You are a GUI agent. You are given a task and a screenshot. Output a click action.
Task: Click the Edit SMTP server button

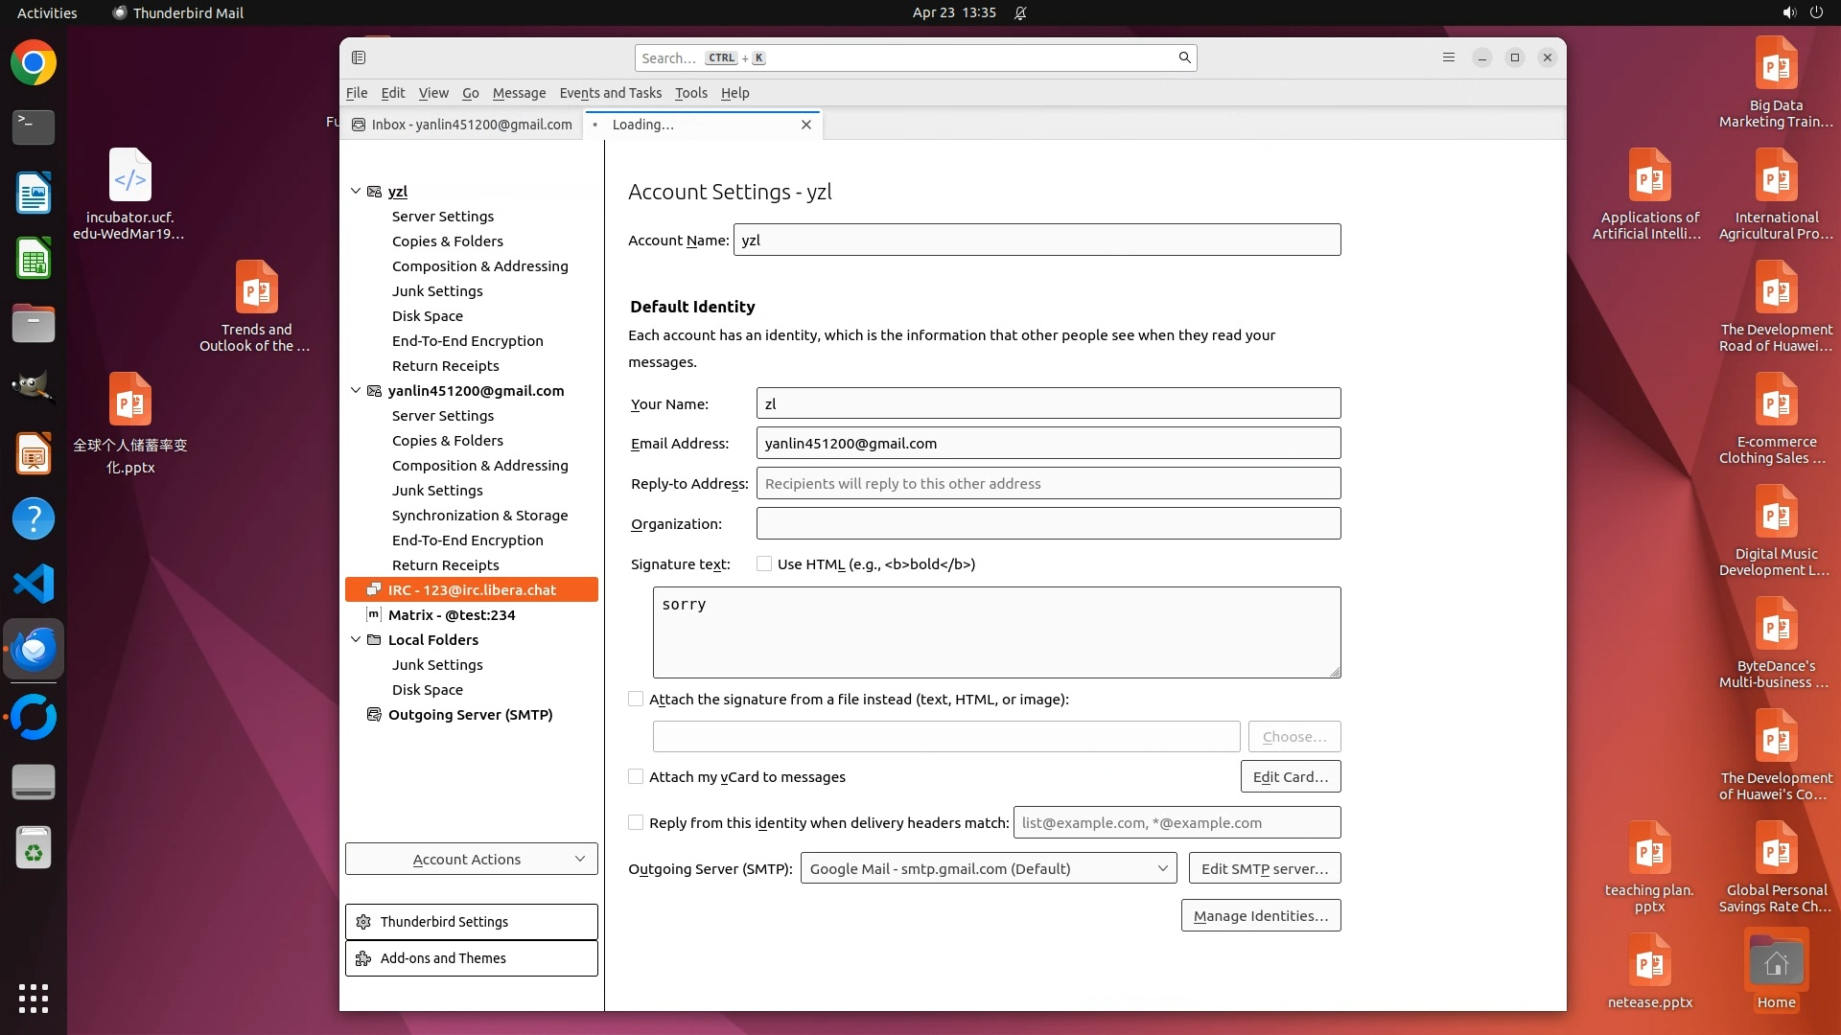click(1264, 869)
